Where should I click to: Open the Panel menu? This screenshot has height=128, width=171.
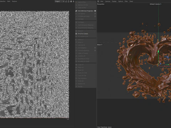(131, 1)
